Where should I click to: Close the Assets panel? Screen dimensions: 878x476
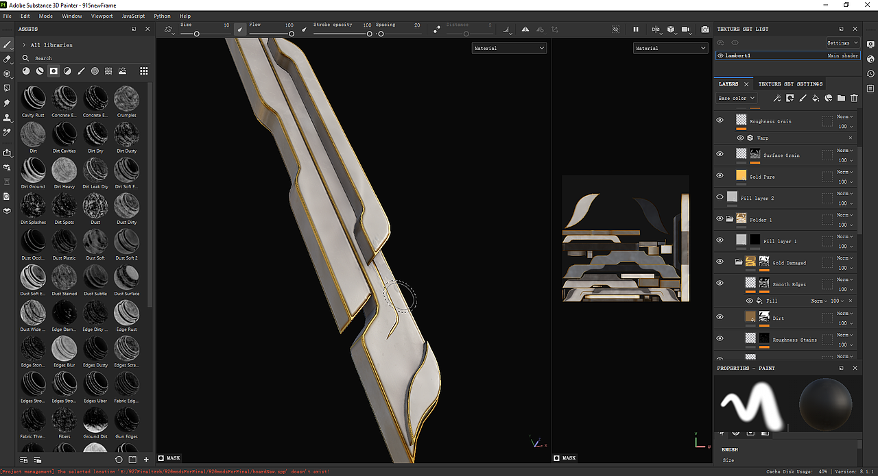[x=147, y=29]
